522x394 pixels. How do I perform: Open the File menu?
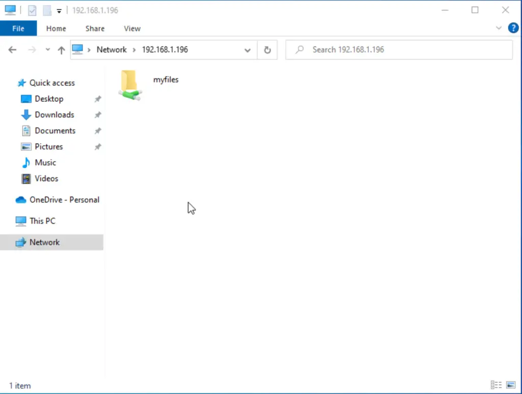pos(18,29)
